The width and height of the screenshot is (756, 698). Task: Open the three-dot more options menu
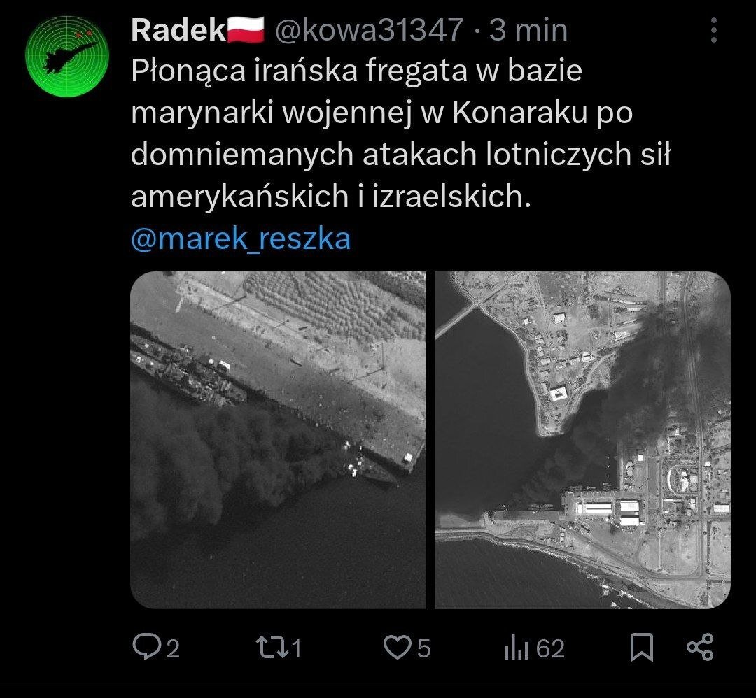pyautogui.click(x=714, y=30)
